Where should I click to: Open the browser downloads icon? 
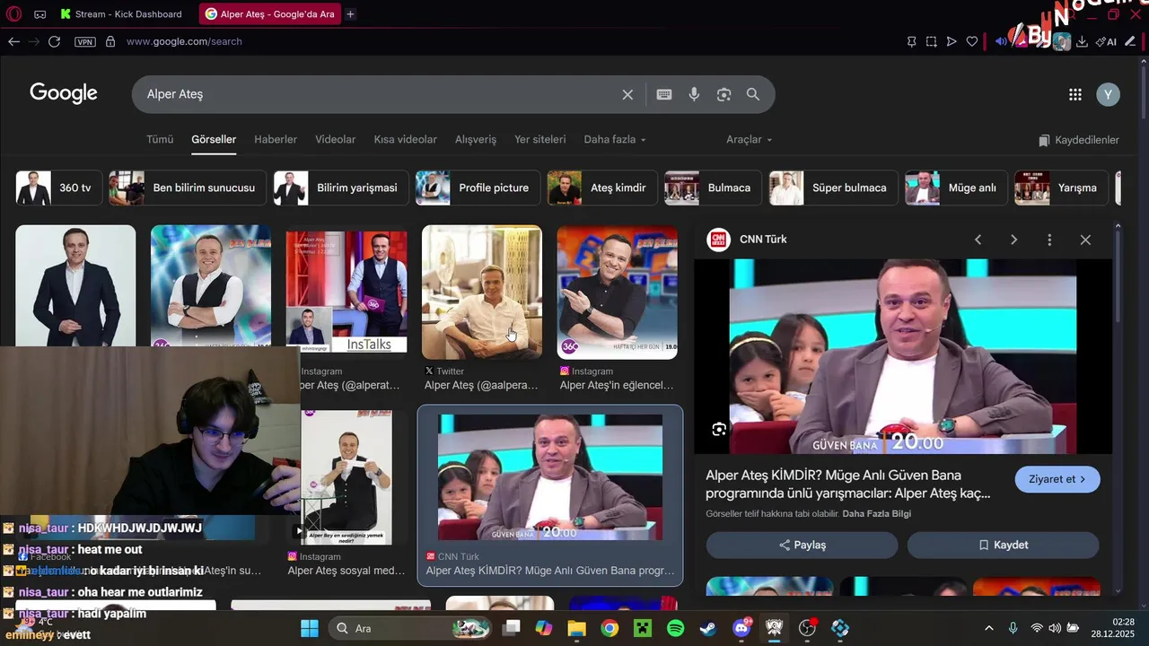click(1082, 41)
